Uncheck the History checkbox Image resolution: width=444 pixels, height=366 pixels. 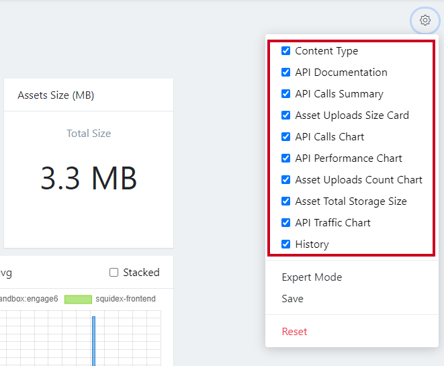pos(285,244)
